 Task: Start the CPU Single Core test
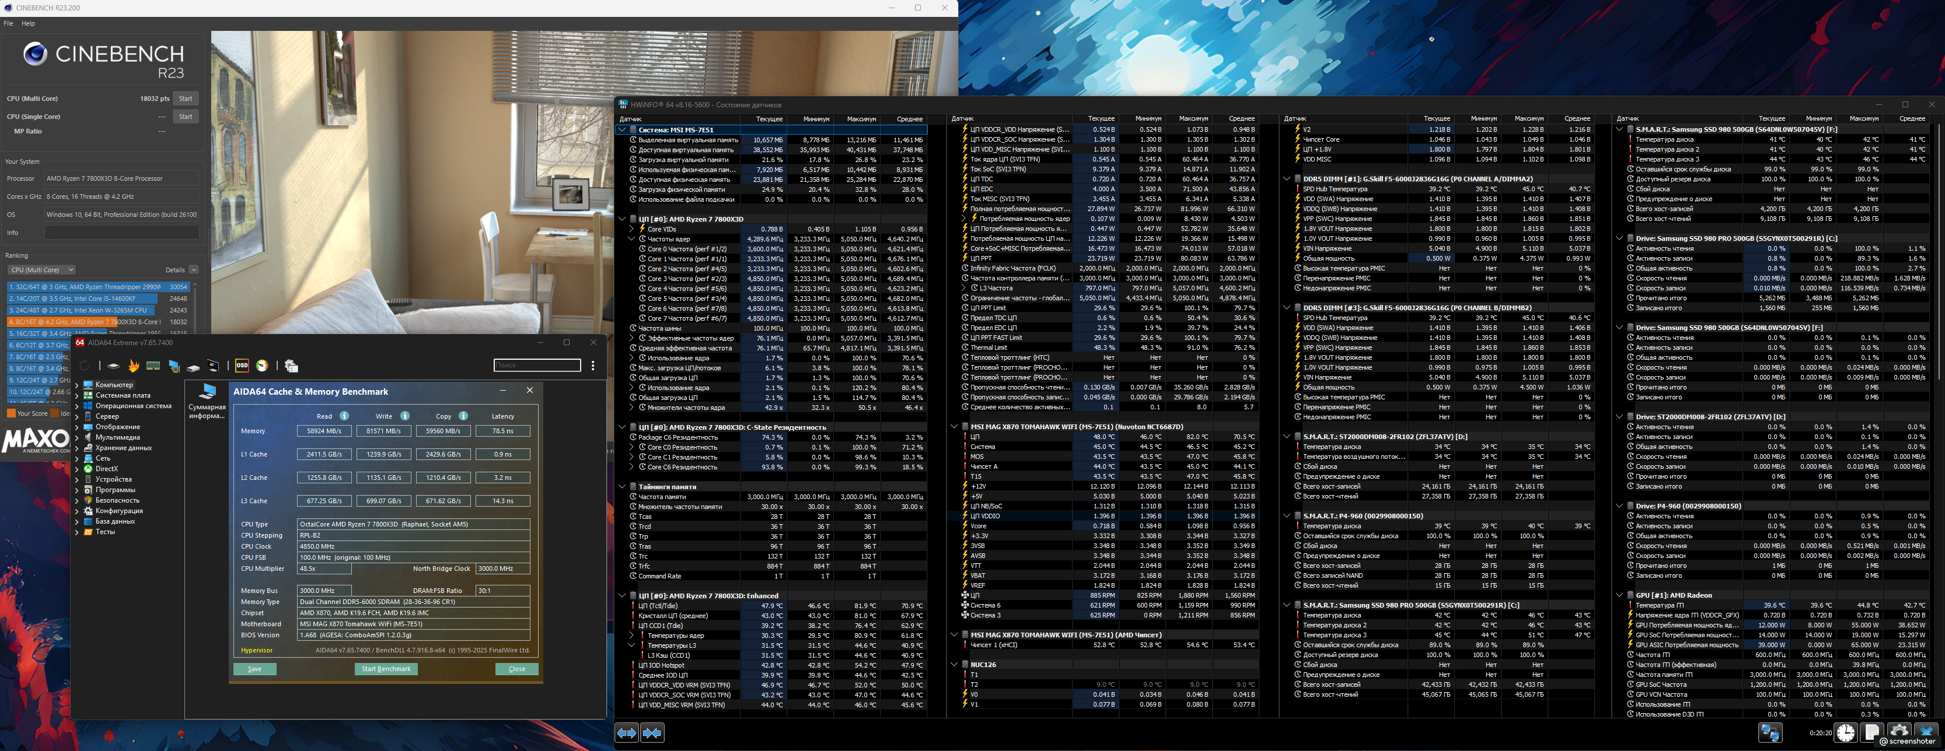click(x=185, y=117)
